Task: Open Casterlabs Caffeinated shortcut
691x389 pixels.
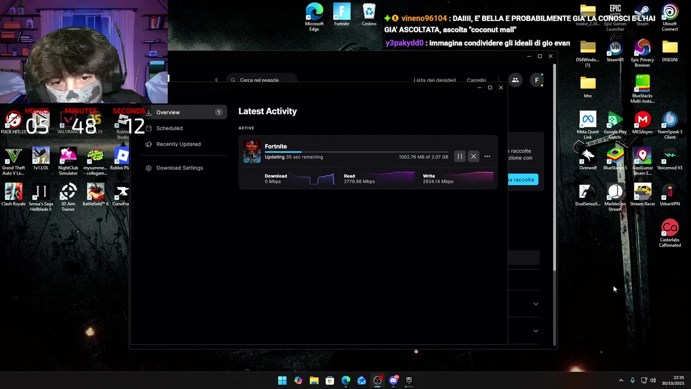Action: coord(670,234)
